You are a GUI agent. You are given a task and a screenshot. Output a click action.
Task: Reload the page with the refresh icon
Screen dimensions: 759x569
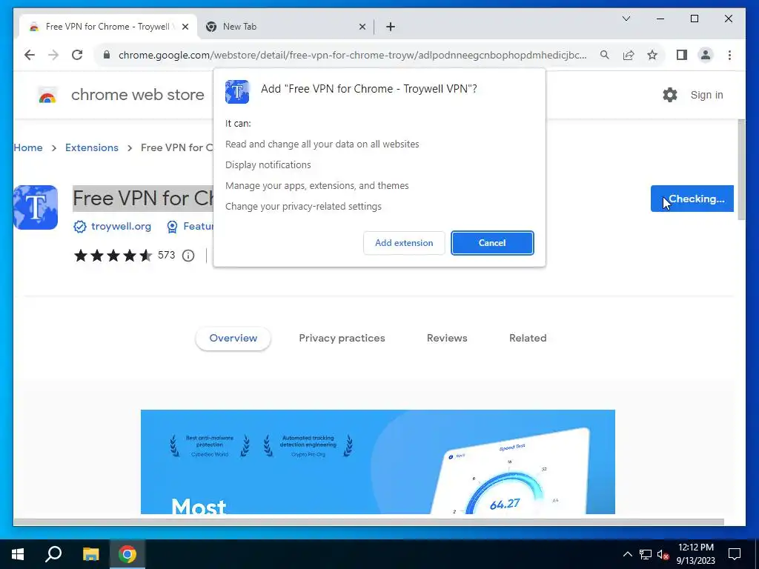77,55
